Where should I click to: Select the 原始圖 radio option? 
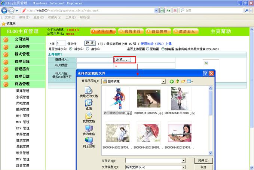[148, 49]
